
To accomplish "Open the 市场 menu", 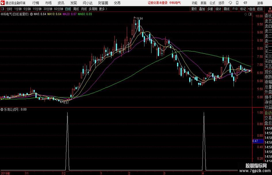I will [48, 3].
